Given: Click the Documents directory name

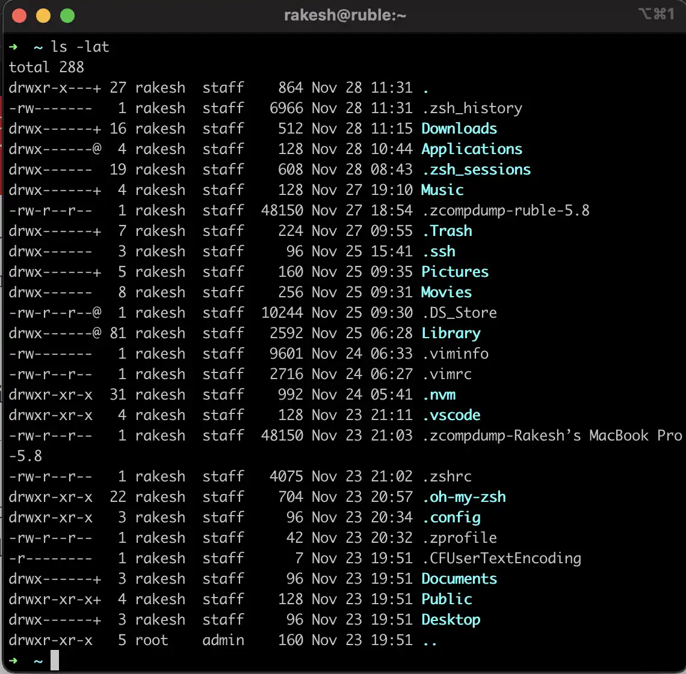Looking at the screenshot, I should 459,579.
